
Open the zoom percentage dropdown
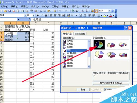click(109, 11)
